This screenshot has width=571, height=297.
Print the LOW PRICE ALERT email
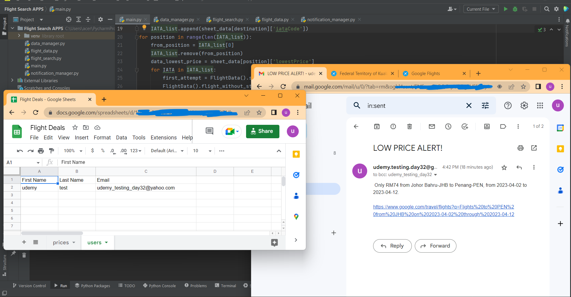tap(520, 148)
